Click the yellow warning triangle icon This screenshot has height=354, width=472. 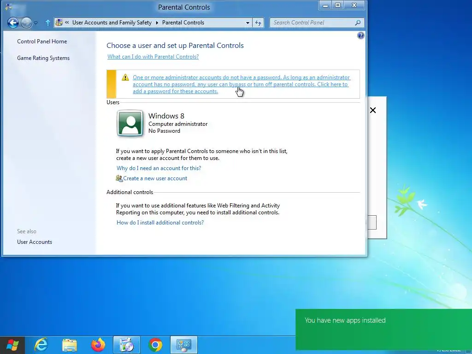tap(125, 77)
